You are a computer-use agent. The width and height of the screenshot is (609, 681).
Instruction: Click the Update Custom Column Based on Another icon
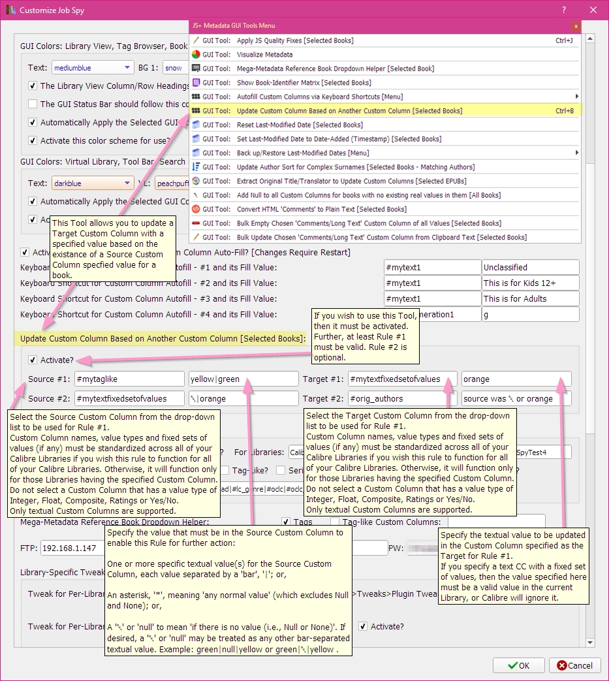click(x=196, y=111)
